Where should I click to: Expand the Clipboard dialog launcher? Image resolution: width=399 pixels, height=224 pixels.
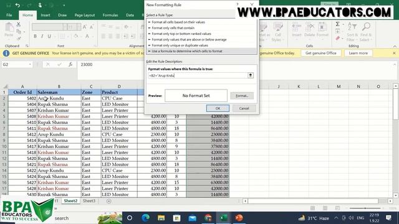click(27, 46)
